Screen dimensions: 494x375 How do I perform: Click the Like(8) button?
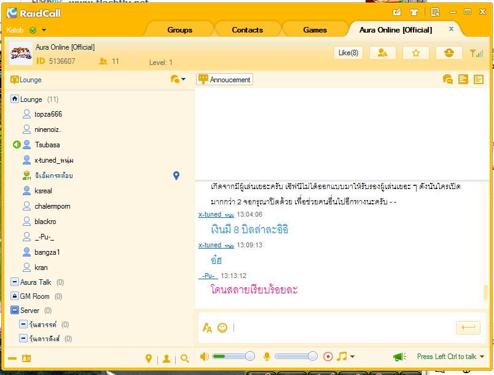coord(348,53)
